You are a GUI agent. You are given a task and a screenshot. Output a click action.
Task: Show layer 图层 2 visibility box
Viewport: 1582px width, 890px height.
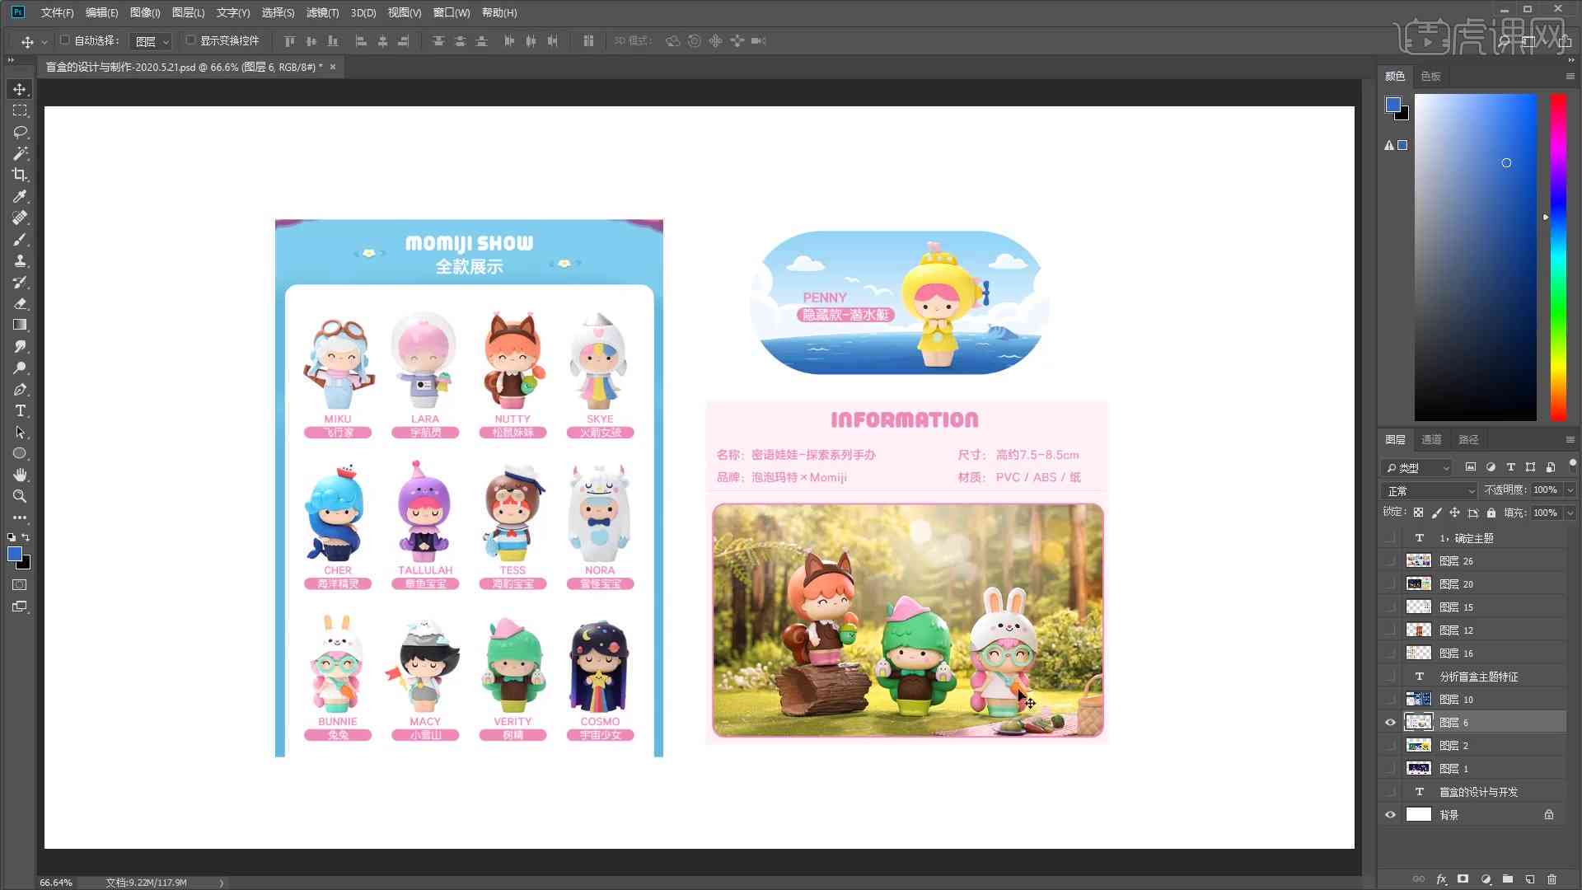pyautogui.click(x=1391, y=746)
